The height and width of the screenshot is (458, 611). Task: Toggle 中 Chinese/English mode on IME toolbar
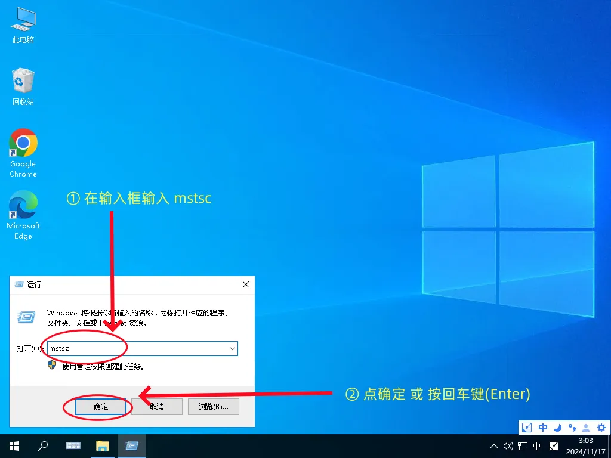pyautogui.click(x=543, y=428)
